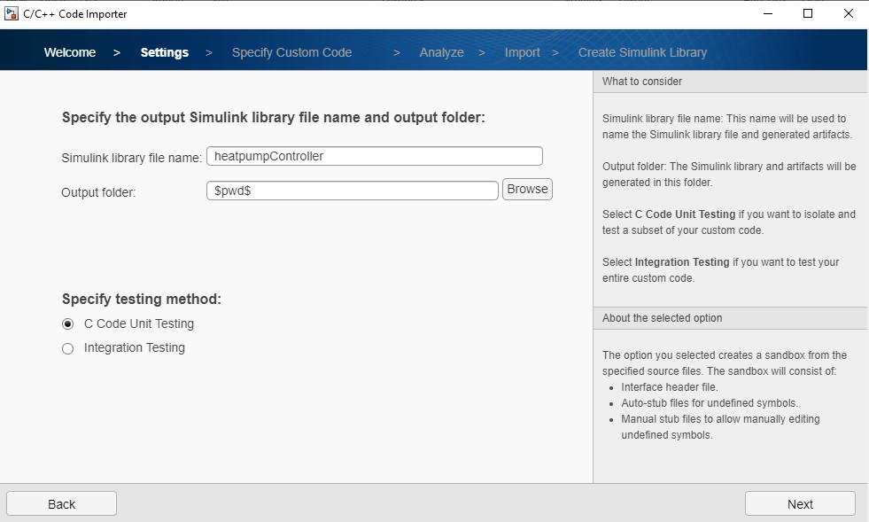869x522 pixels.
Task: Go to the Welcome step
Action: point(70,52)
